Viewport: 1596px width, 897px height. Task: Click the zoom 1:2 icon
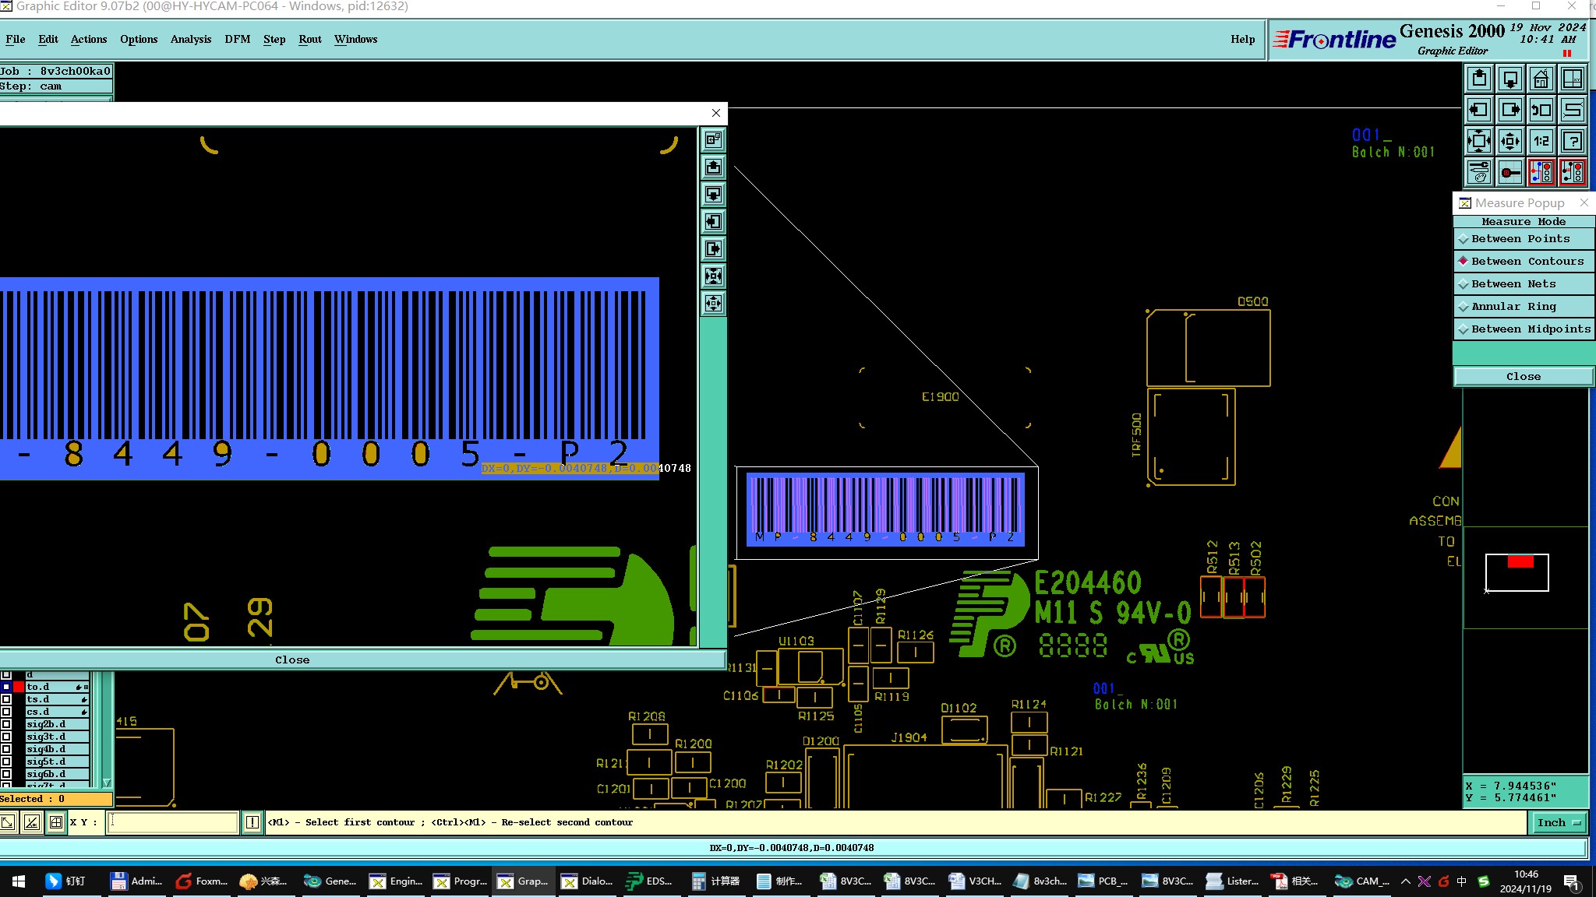coord(1541,142)
